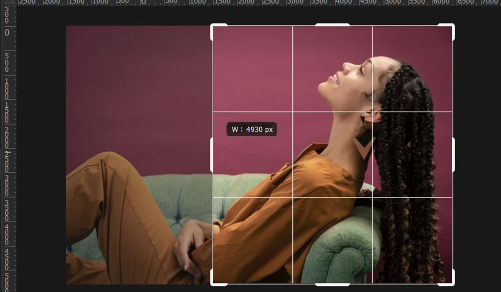The image size is (501, 292).
Task: Click the top-right corner crop handle
Action: 452,26
